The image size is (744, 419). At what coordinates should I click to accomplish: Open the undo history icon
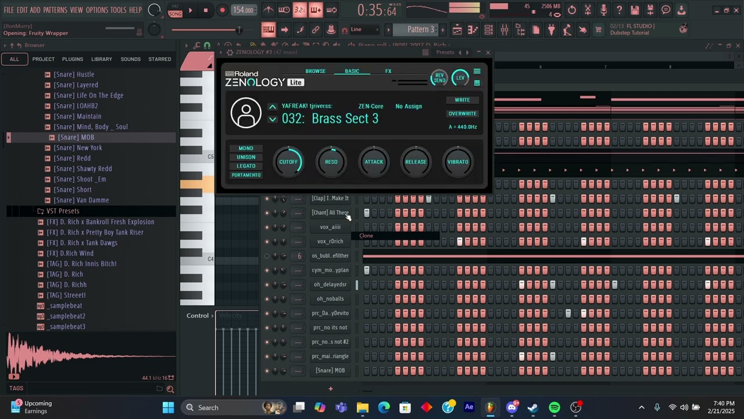(x=572, y=10)
